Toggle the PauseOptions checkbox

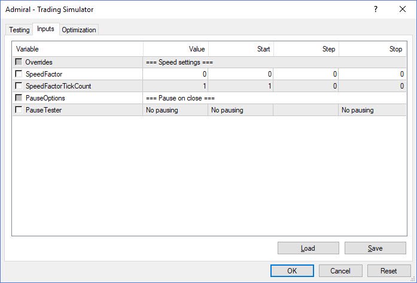[x=20, y=98]
